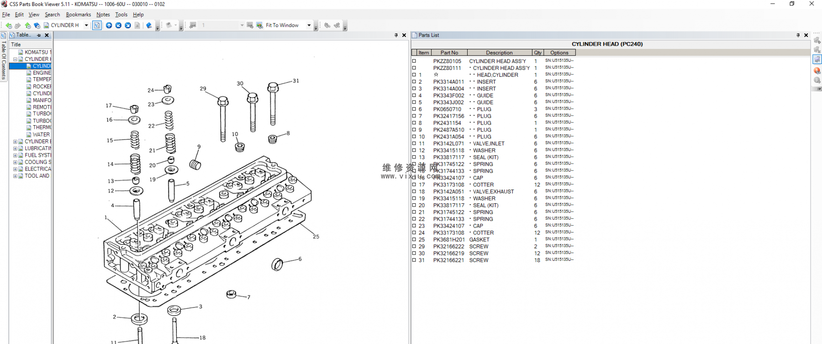Viewport: 822px width, 344px height.
Task: Check the box for item 2 INSERT PK3314A011
Action: 414,81
